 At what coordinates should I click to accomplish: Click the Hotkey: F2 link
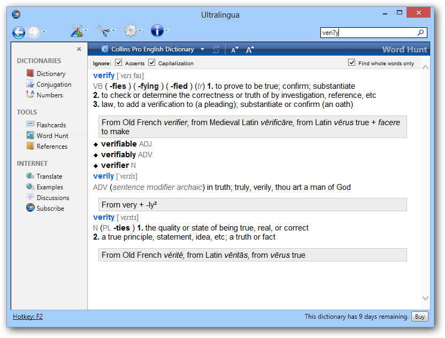[x=28, y=317]
